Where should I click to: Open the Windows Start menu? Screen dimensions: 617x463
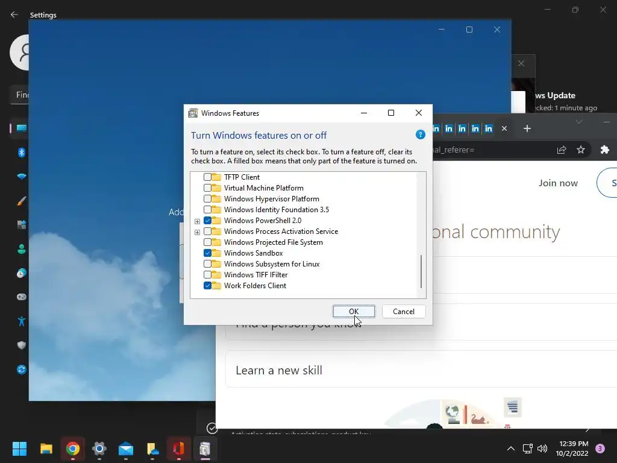click(19, 449)
